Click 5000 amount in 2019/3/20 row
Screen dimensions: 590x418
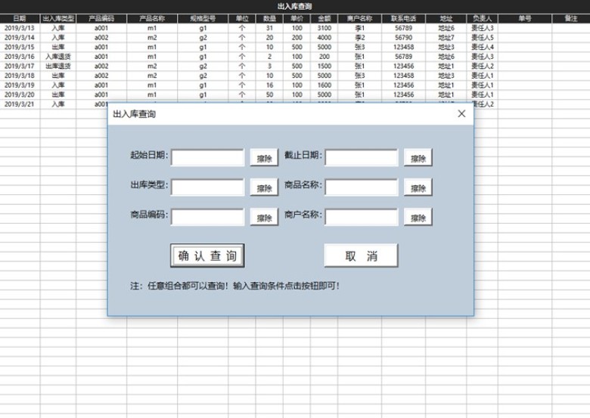[324, 94]
